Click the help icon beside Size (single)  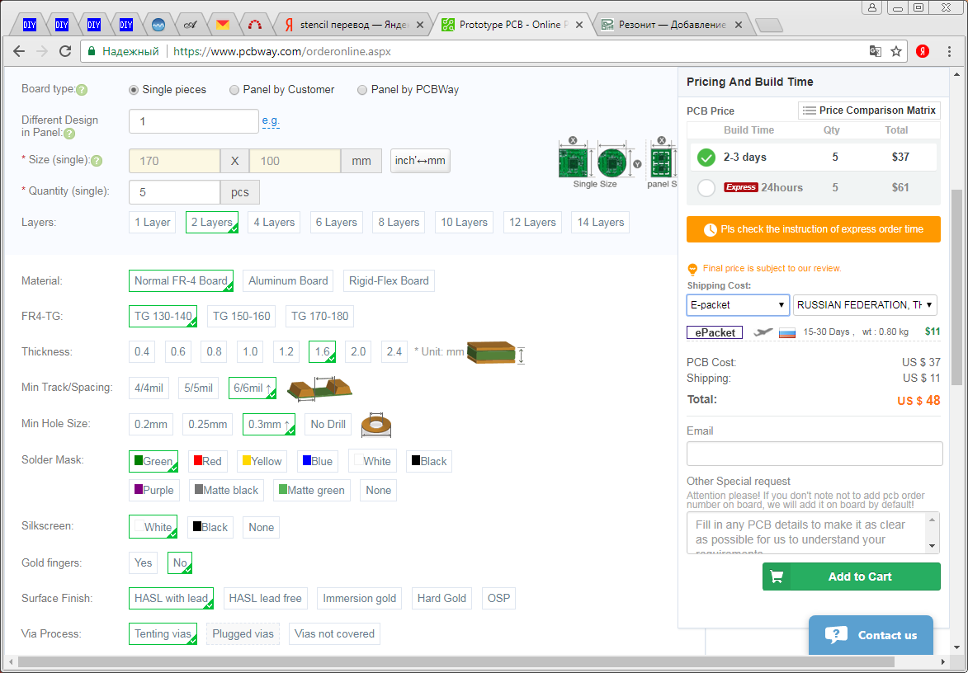click(97, 161)
